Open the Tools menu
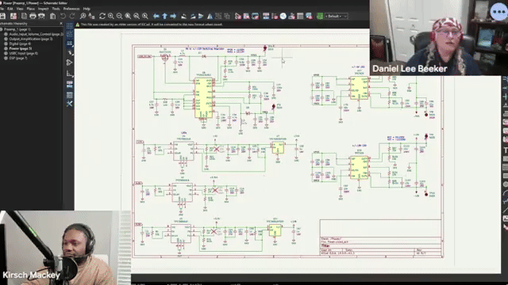Screen dimensions: 508x285 click(x=56, y=9)
